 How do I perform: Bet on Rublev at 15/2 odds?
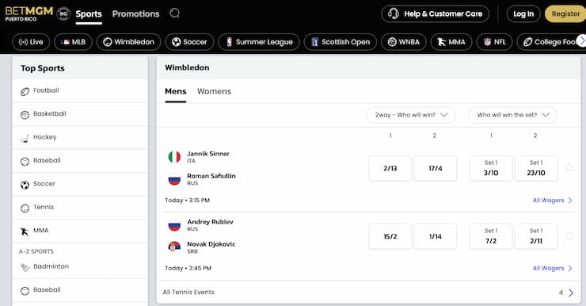click(390, 236)
